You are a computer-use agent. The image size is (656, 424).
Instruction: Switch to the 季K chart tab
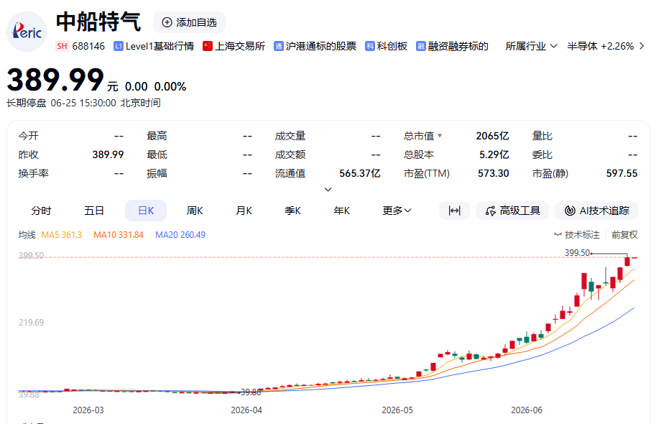point(293,211)
